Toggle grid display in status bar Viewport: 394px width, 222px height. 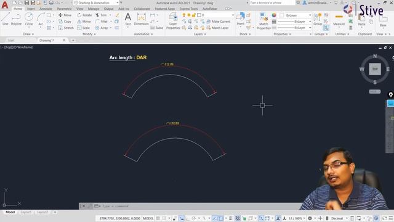click(158, 218)
